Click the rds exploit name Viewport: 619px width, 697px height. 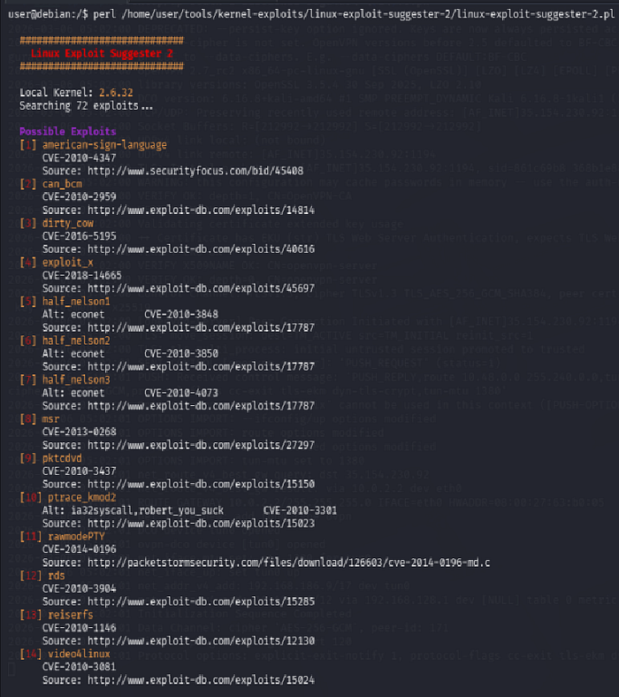click(57, 576)
